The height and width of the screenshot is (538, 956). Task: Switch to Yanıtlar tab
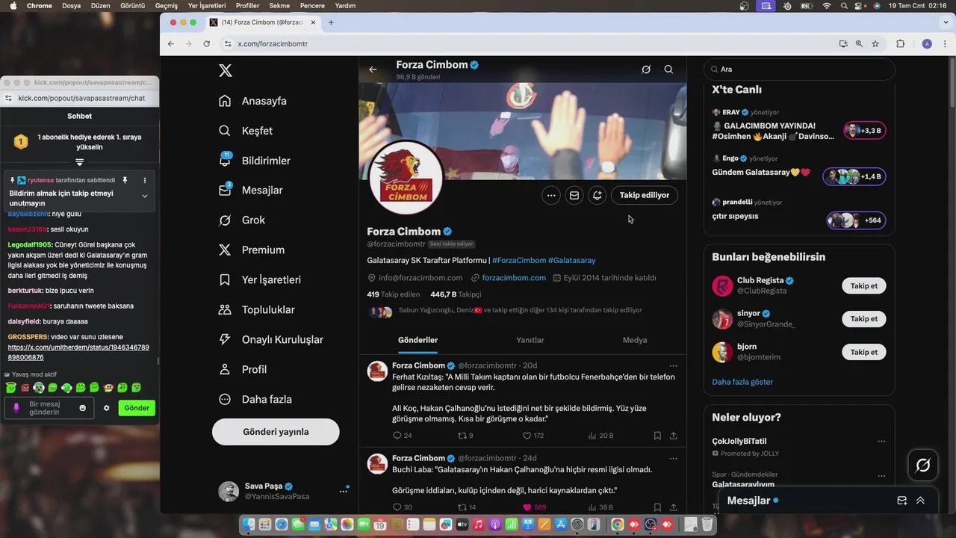click(x=530, y=340)
